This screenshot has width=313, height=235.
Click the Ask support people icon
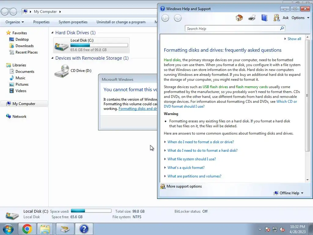[x=276, y=18]
